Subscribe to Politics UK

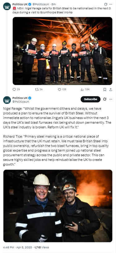click(91, 99)
